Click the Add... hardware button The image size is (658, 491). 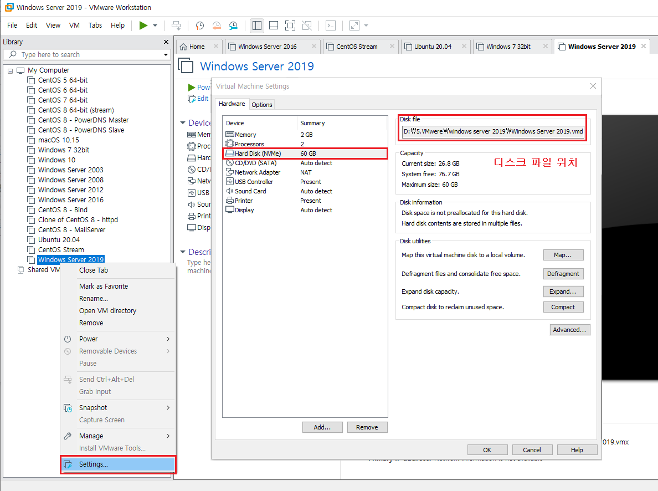tap(322, 427)
